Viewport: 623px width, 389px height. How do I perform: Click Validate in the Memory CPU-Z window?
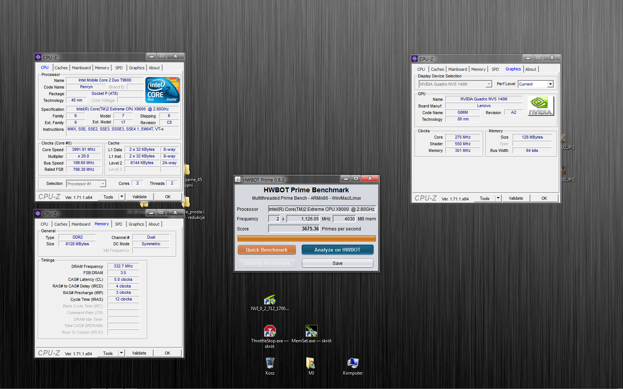click(139, 353)
